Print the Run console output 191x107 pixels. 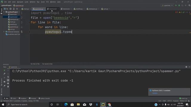(x=8, y=83)
